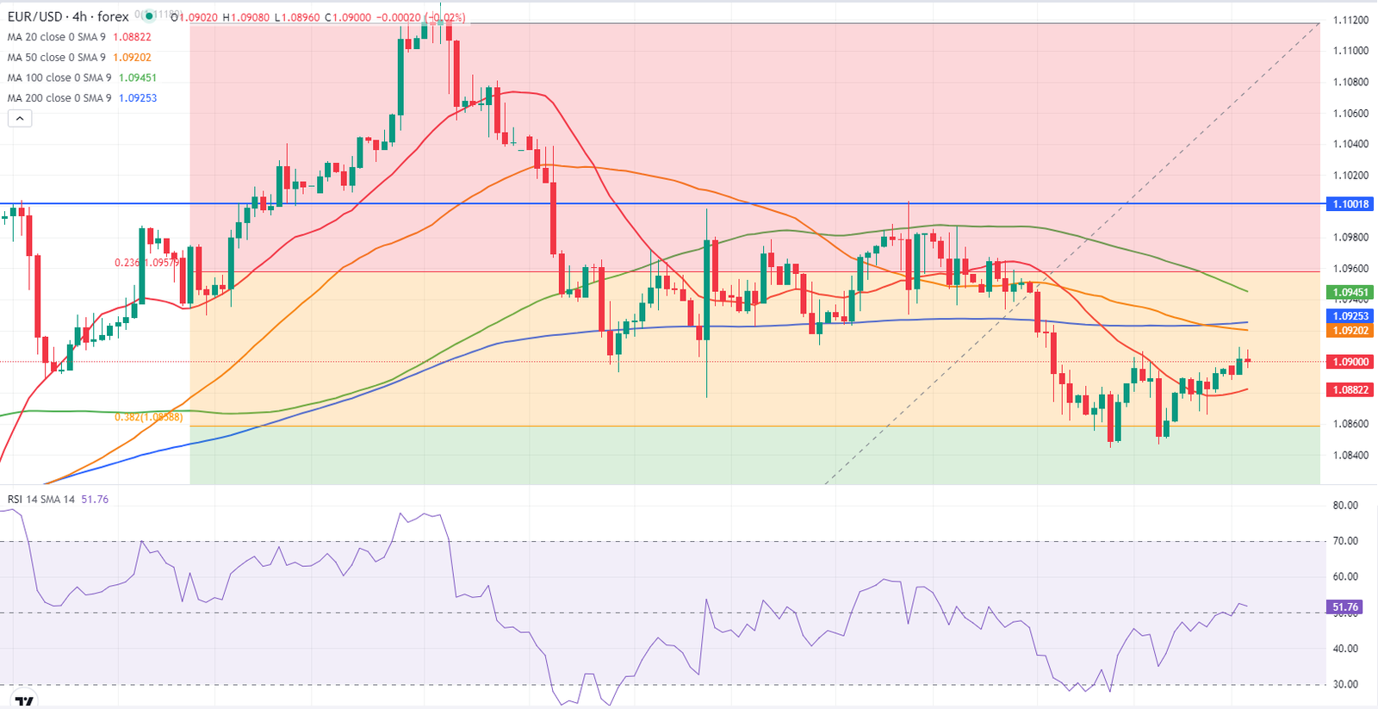Select the MA 20 close indicator legend

(57, 37)
